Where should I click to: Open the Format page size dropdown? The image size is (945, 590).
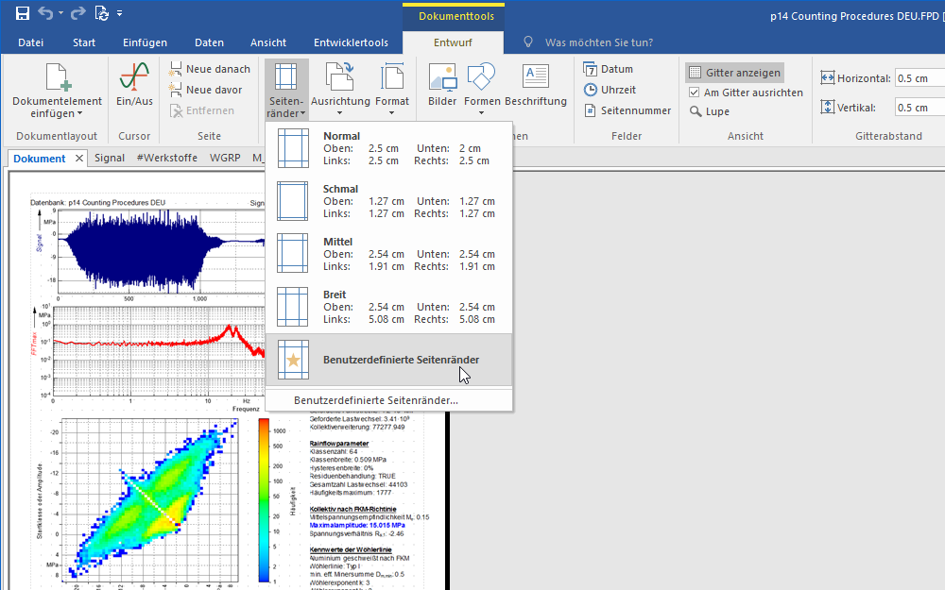coord(392,91)
